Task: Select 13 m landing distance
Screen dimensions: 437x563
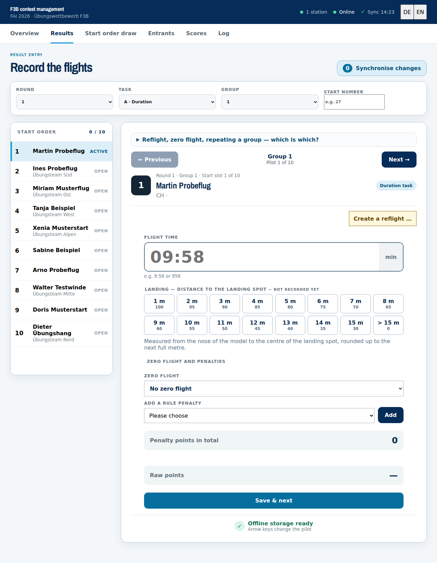Action: coord(290,325)
